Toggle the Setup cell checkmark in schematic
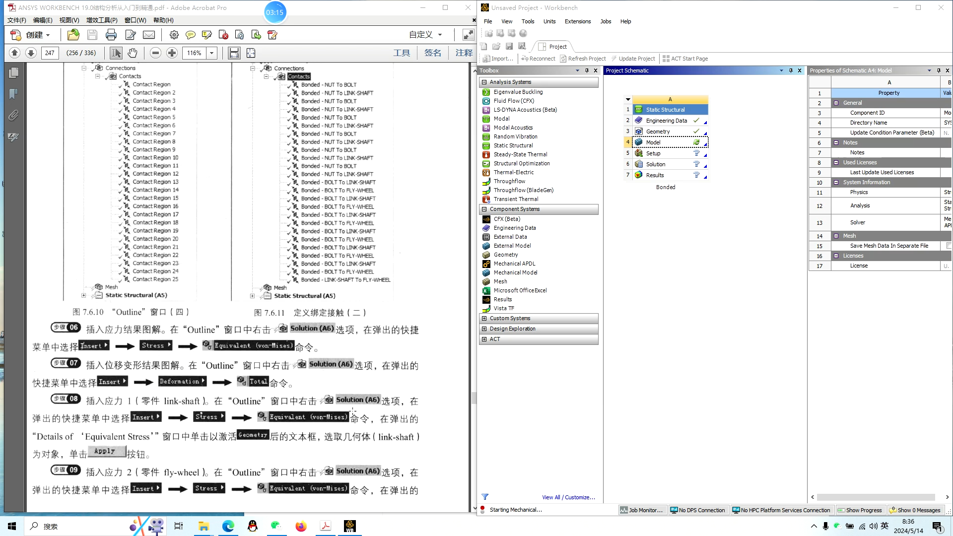The width and height of the screenshot is (953, 536). (697, 153)
